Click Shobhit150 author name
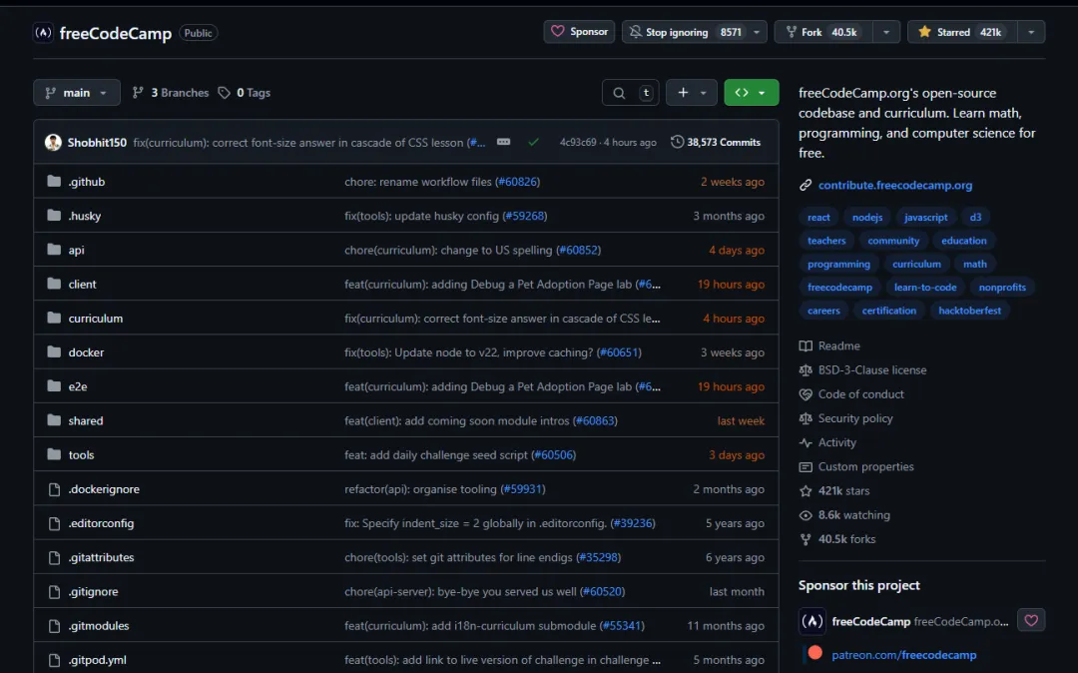1078x673 pixels. 97,143
